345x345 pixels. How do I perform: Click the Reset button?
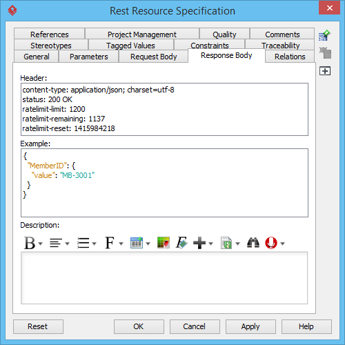[38, 326]
